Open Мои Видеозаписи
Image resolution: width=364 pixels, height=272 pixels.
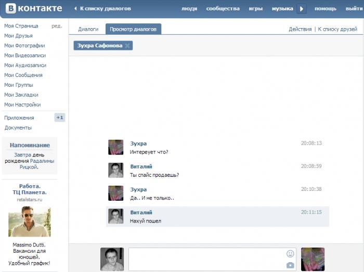pos(25,56)
